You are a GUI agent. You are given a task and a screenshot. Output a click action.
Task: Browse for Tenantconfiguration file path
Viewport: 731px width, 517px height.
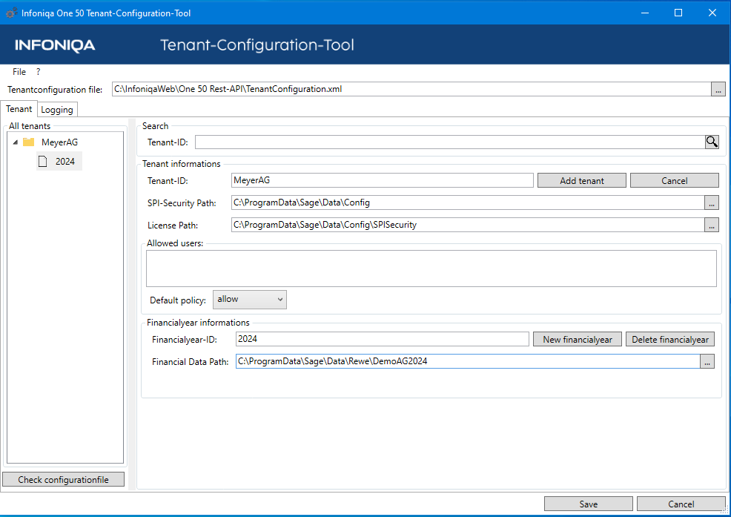(718, 89)
